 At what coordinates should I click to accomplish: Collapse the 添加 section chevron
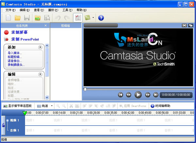pyautogui.click(x=40, y=47)
